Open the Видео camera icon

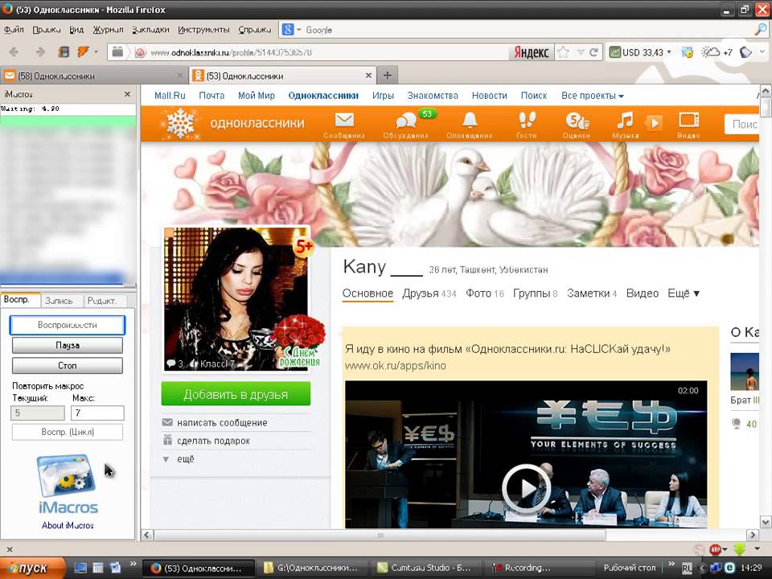click(x=688, y=121)
